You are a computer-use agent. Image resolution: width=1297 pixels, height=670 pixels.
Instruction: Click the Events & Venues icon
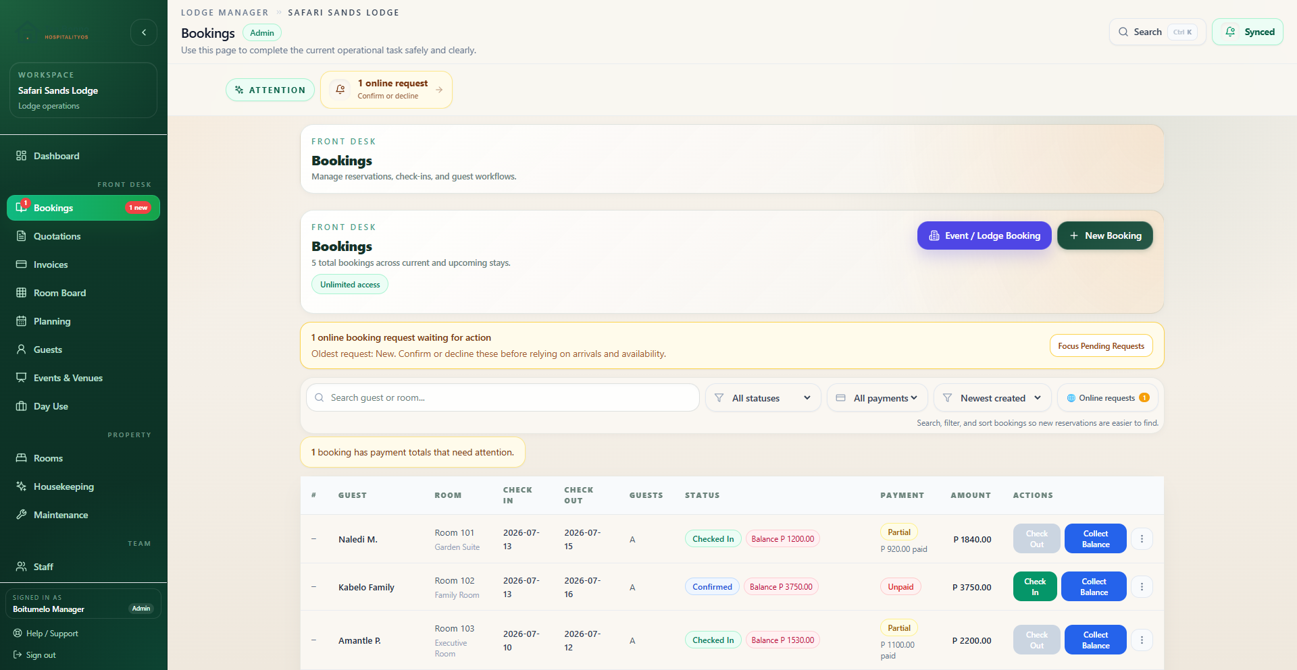click(21, 378)
